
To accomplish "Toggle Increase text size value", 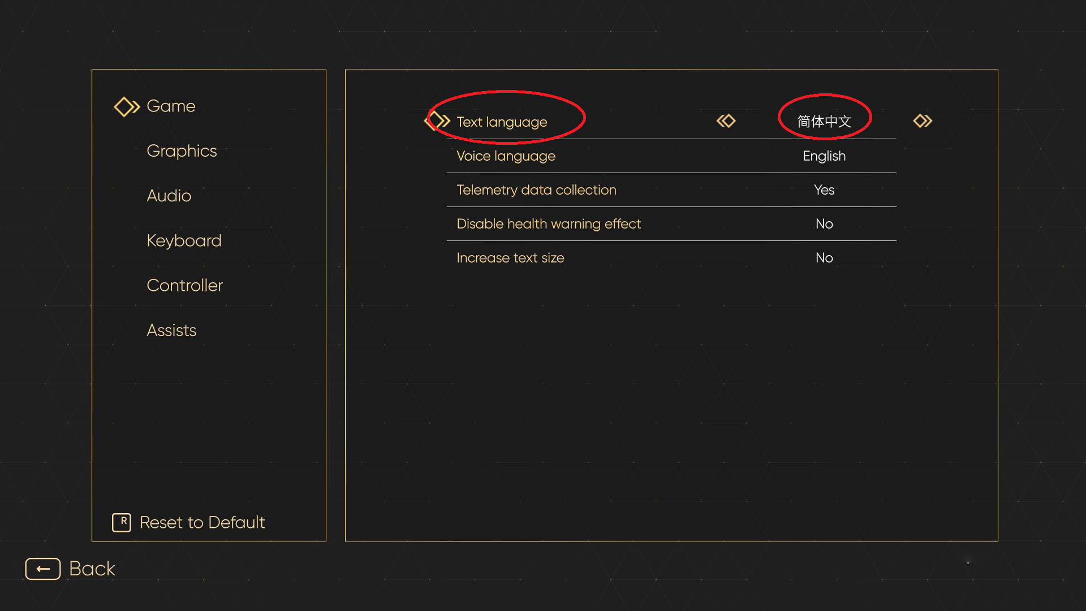I will 824,258.
